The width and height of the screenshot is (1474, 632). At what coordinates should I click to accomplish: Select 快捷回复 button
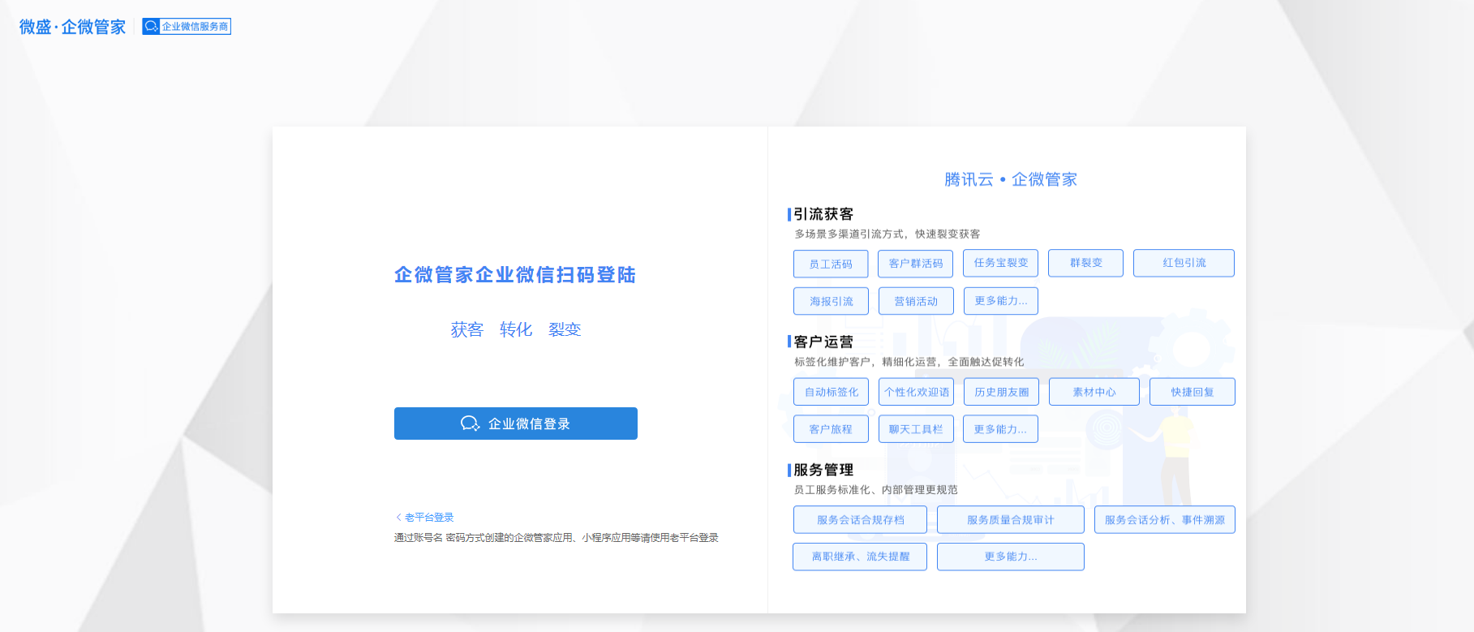click(x=1193, y=392)
